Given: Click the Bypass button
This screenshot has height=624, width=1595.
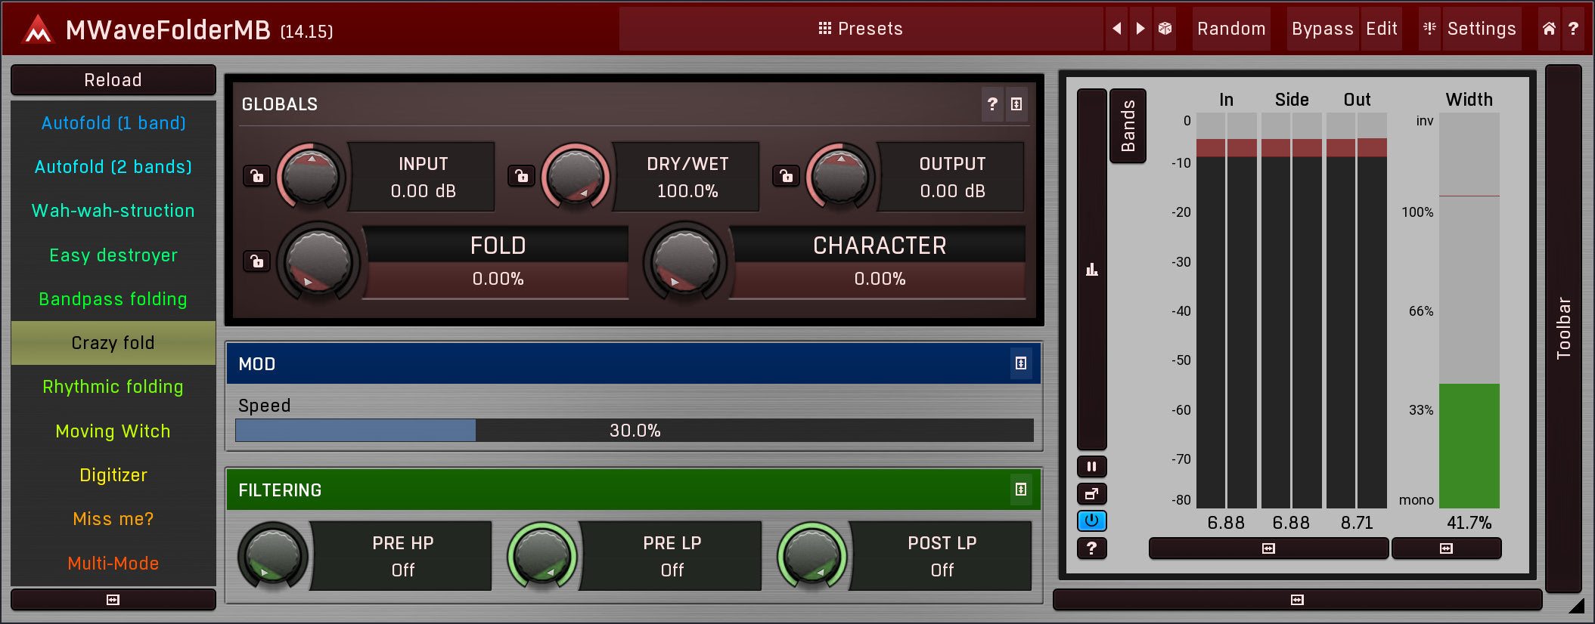Looking at the screenshot, I should pos(1322,29).
